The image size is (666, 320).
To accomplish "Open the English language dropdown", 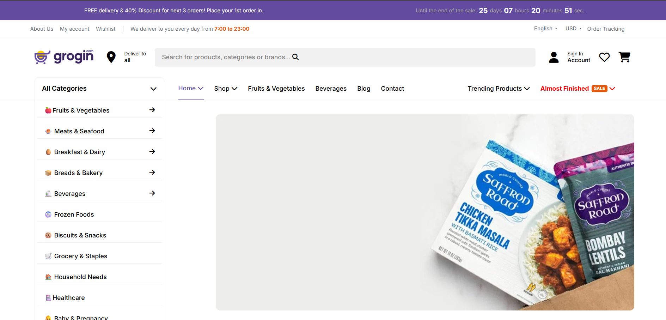I will point(545,29).
